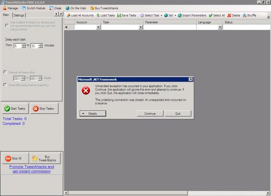Click the Account column header
Viewport: 271px width, 196px height.
[88, 22]
